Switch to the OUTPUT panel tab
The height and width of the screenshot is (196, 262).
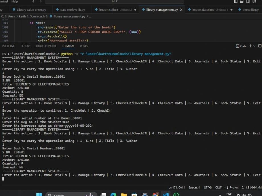(25, 46)
